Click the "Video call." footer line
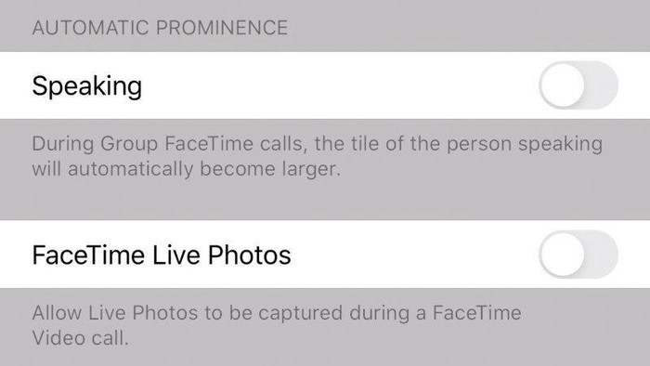Screen dimensions: 650x366 tap(81, 338)
